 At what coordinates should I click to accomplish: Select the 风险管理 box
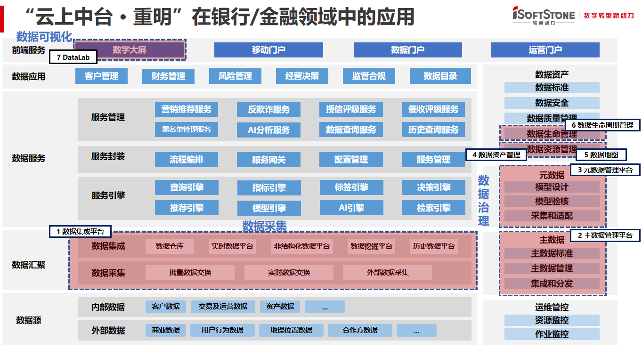tap(236, 76)
